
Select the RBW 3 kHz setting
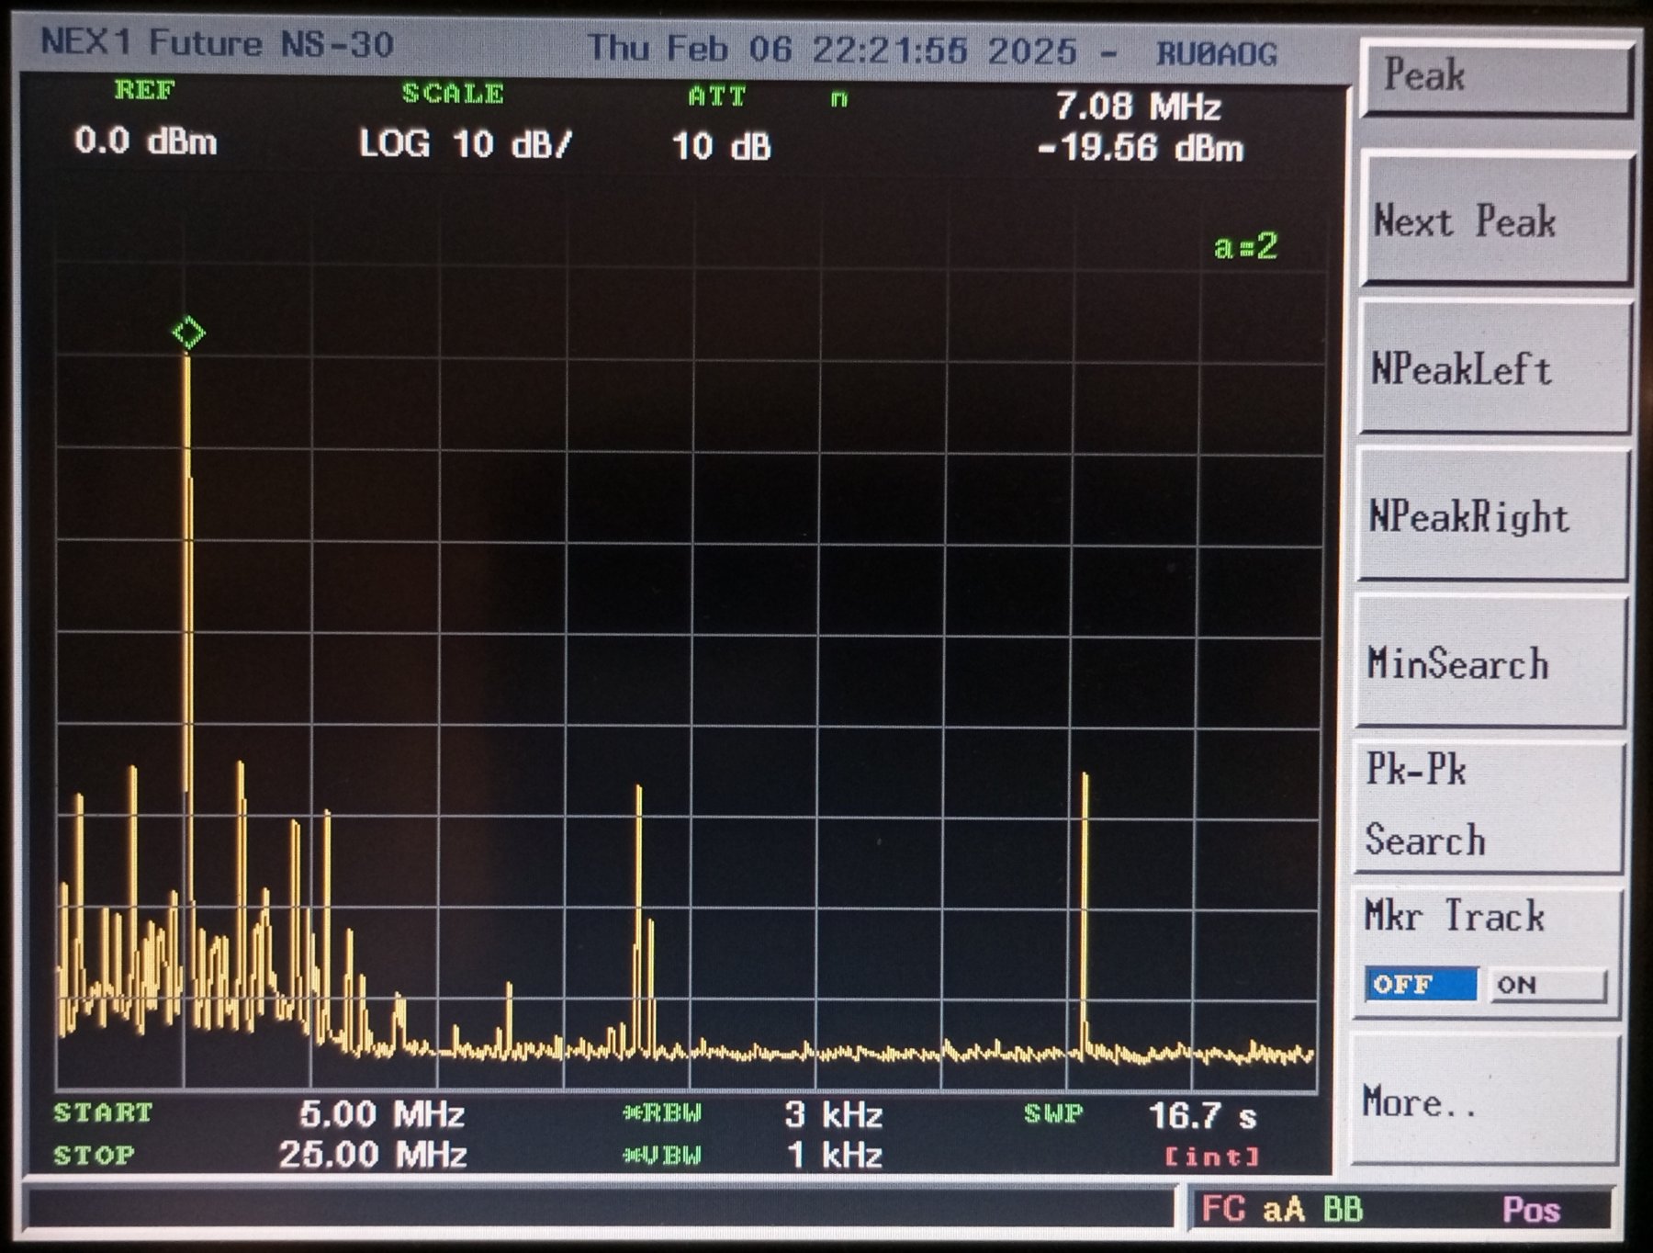tap(833, 1114)
